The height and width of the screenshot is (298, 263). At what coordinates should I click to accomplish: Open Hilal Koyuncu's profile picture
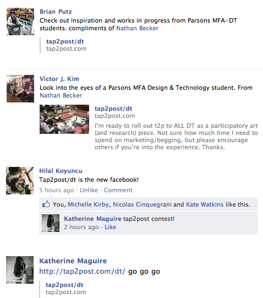(x=20, y=181)
